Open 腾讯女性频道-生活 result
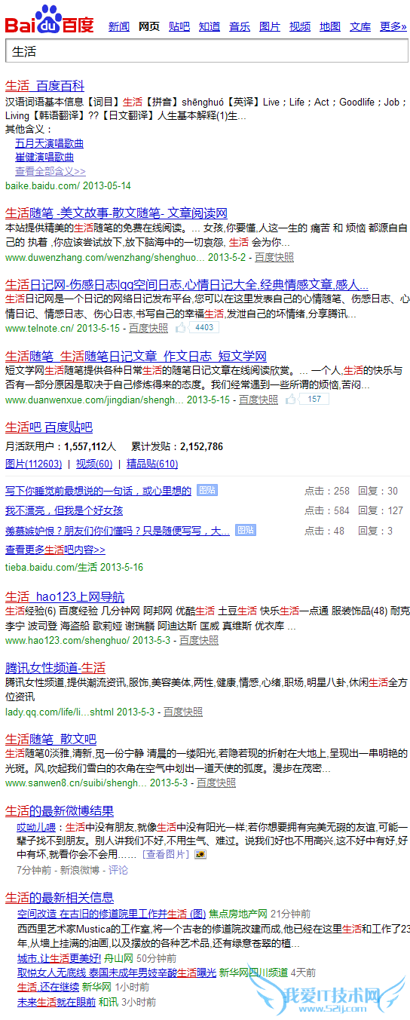The height and width of the screenshot is (1020, 410). (55, 668)
